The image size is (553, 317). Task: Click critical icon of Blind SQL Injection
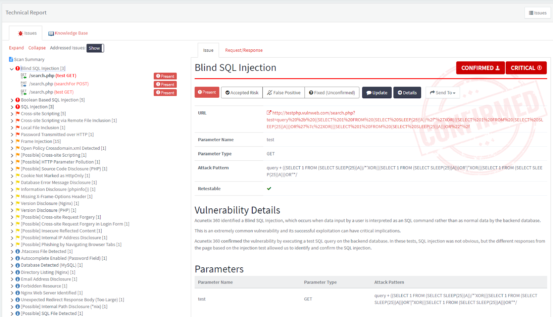(18, 68)
